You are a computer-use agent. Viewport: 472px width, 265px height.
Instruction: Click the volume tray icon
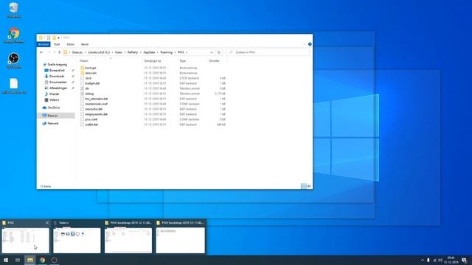coord(440,260)
